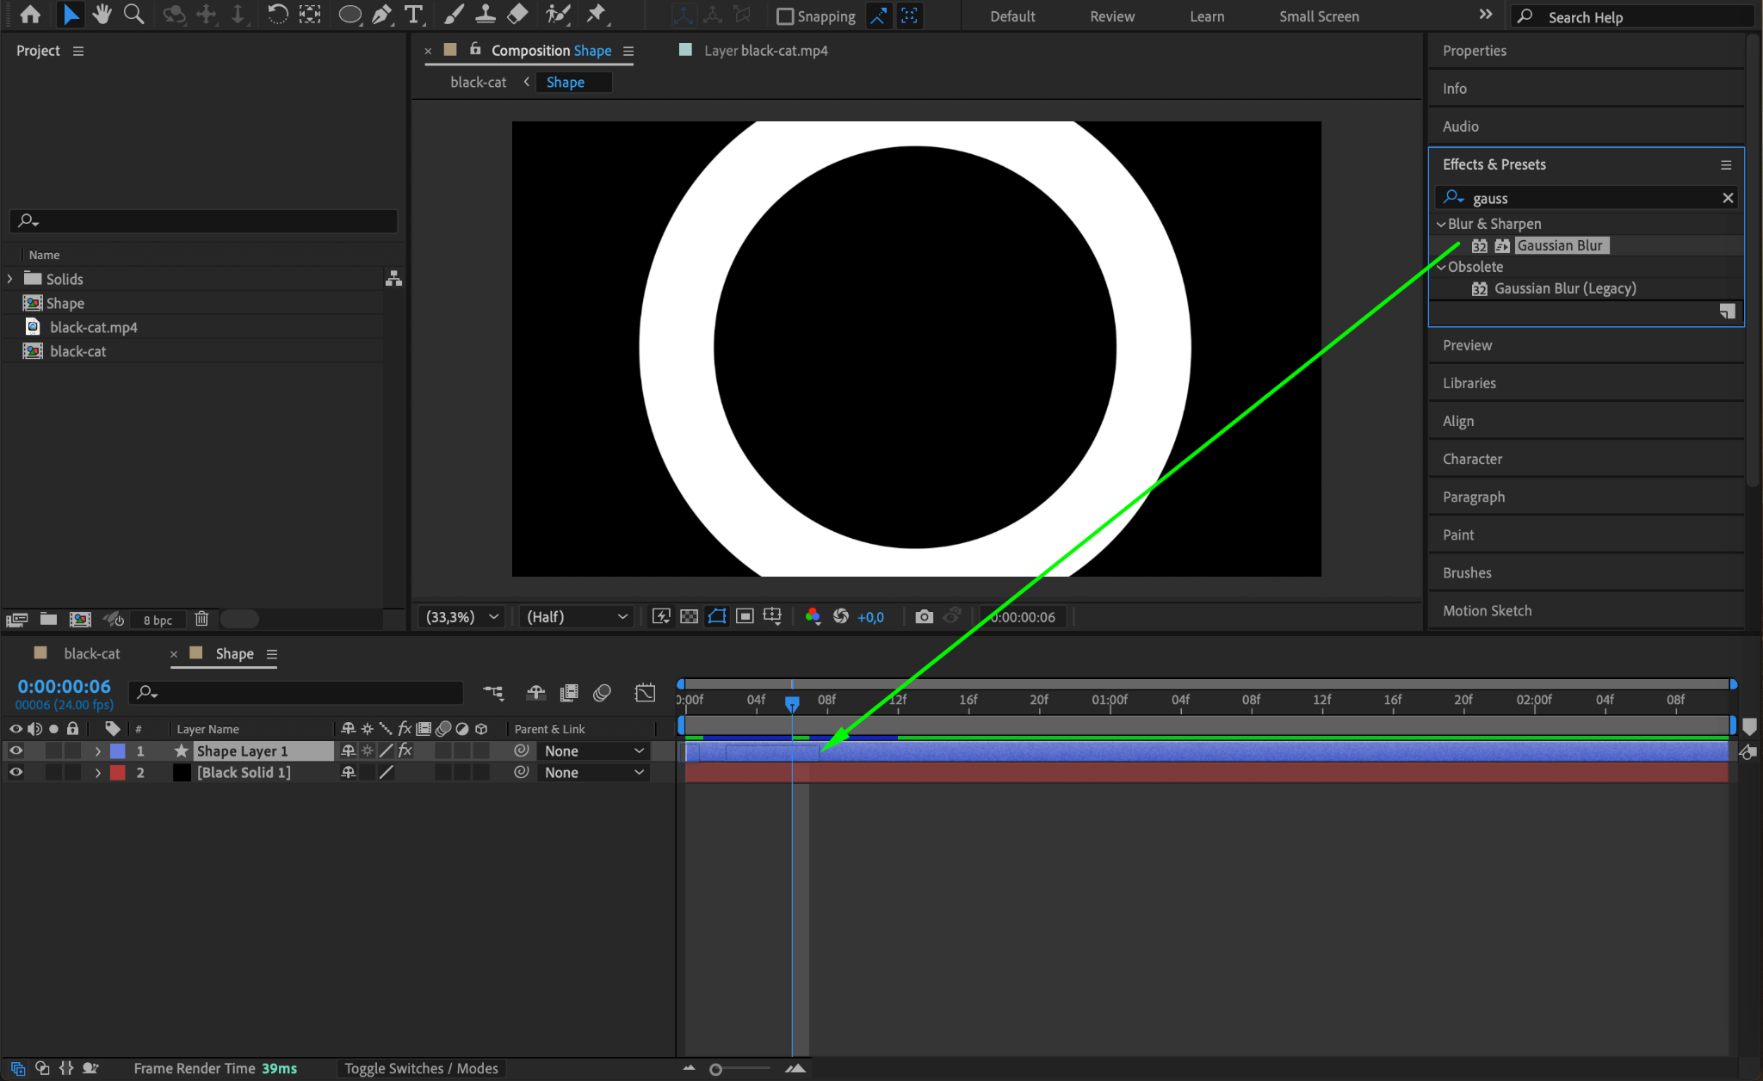1763x1081 pixels.
Task: Select the Hand tool
Action: click(102, 15)
